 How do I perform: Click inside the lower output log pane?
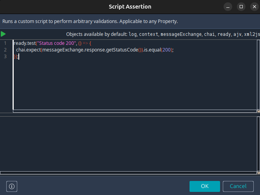pyautogui.click(x=128, y=144)
